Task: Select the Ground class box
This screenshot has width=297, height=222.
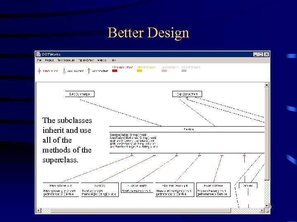Action: (x=248, y=185)
